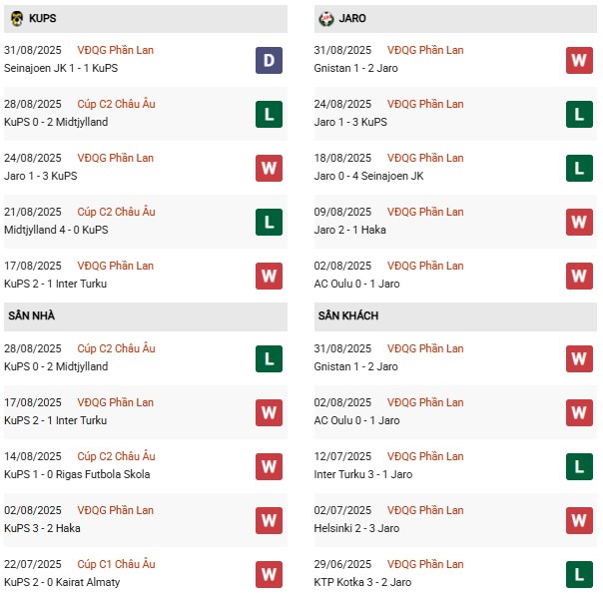The width and height of the screenshot is (603, 596).
Task: Click the L badge for Midtjylland 4 - 0 KuPS
Action: point(269,222)
